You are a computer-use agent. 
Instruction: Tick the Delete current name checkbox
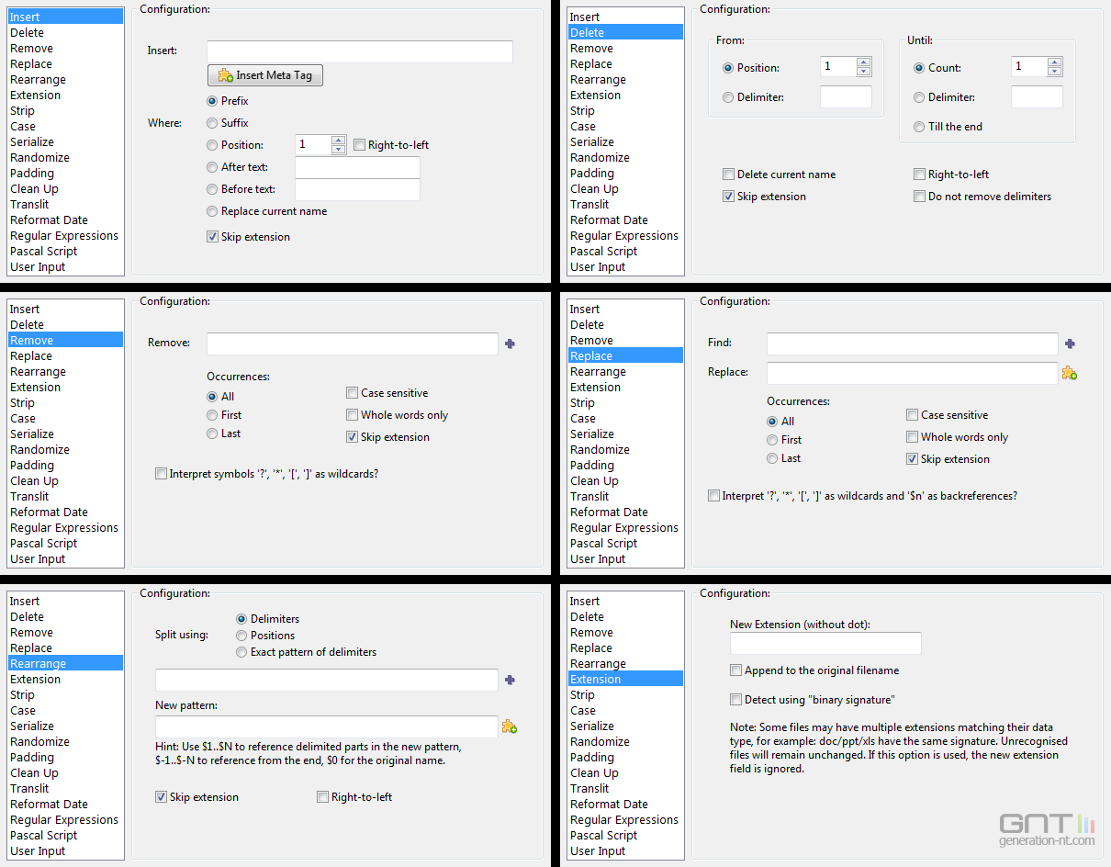pos(728,175)
